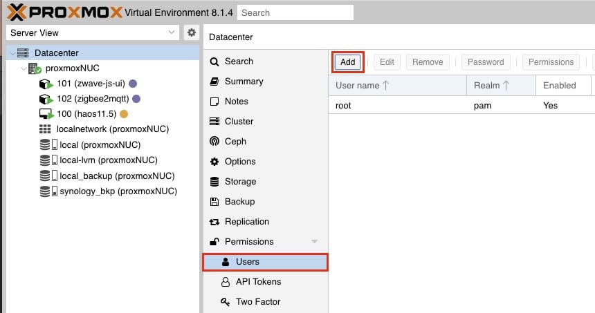Click the Proxmox logo
595x313 pixels.
click(64, 12)
